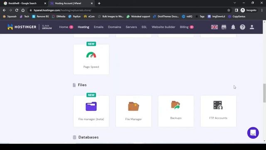Open a new browser tab
Image resolution: width=266 pixels, height=150 pixels.
point(99,3)
